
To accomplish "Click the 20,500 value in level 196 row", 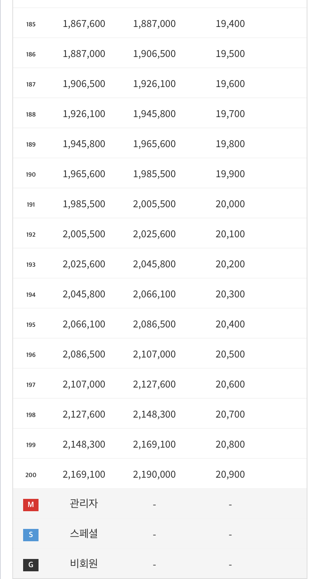I will pos(230,354).
